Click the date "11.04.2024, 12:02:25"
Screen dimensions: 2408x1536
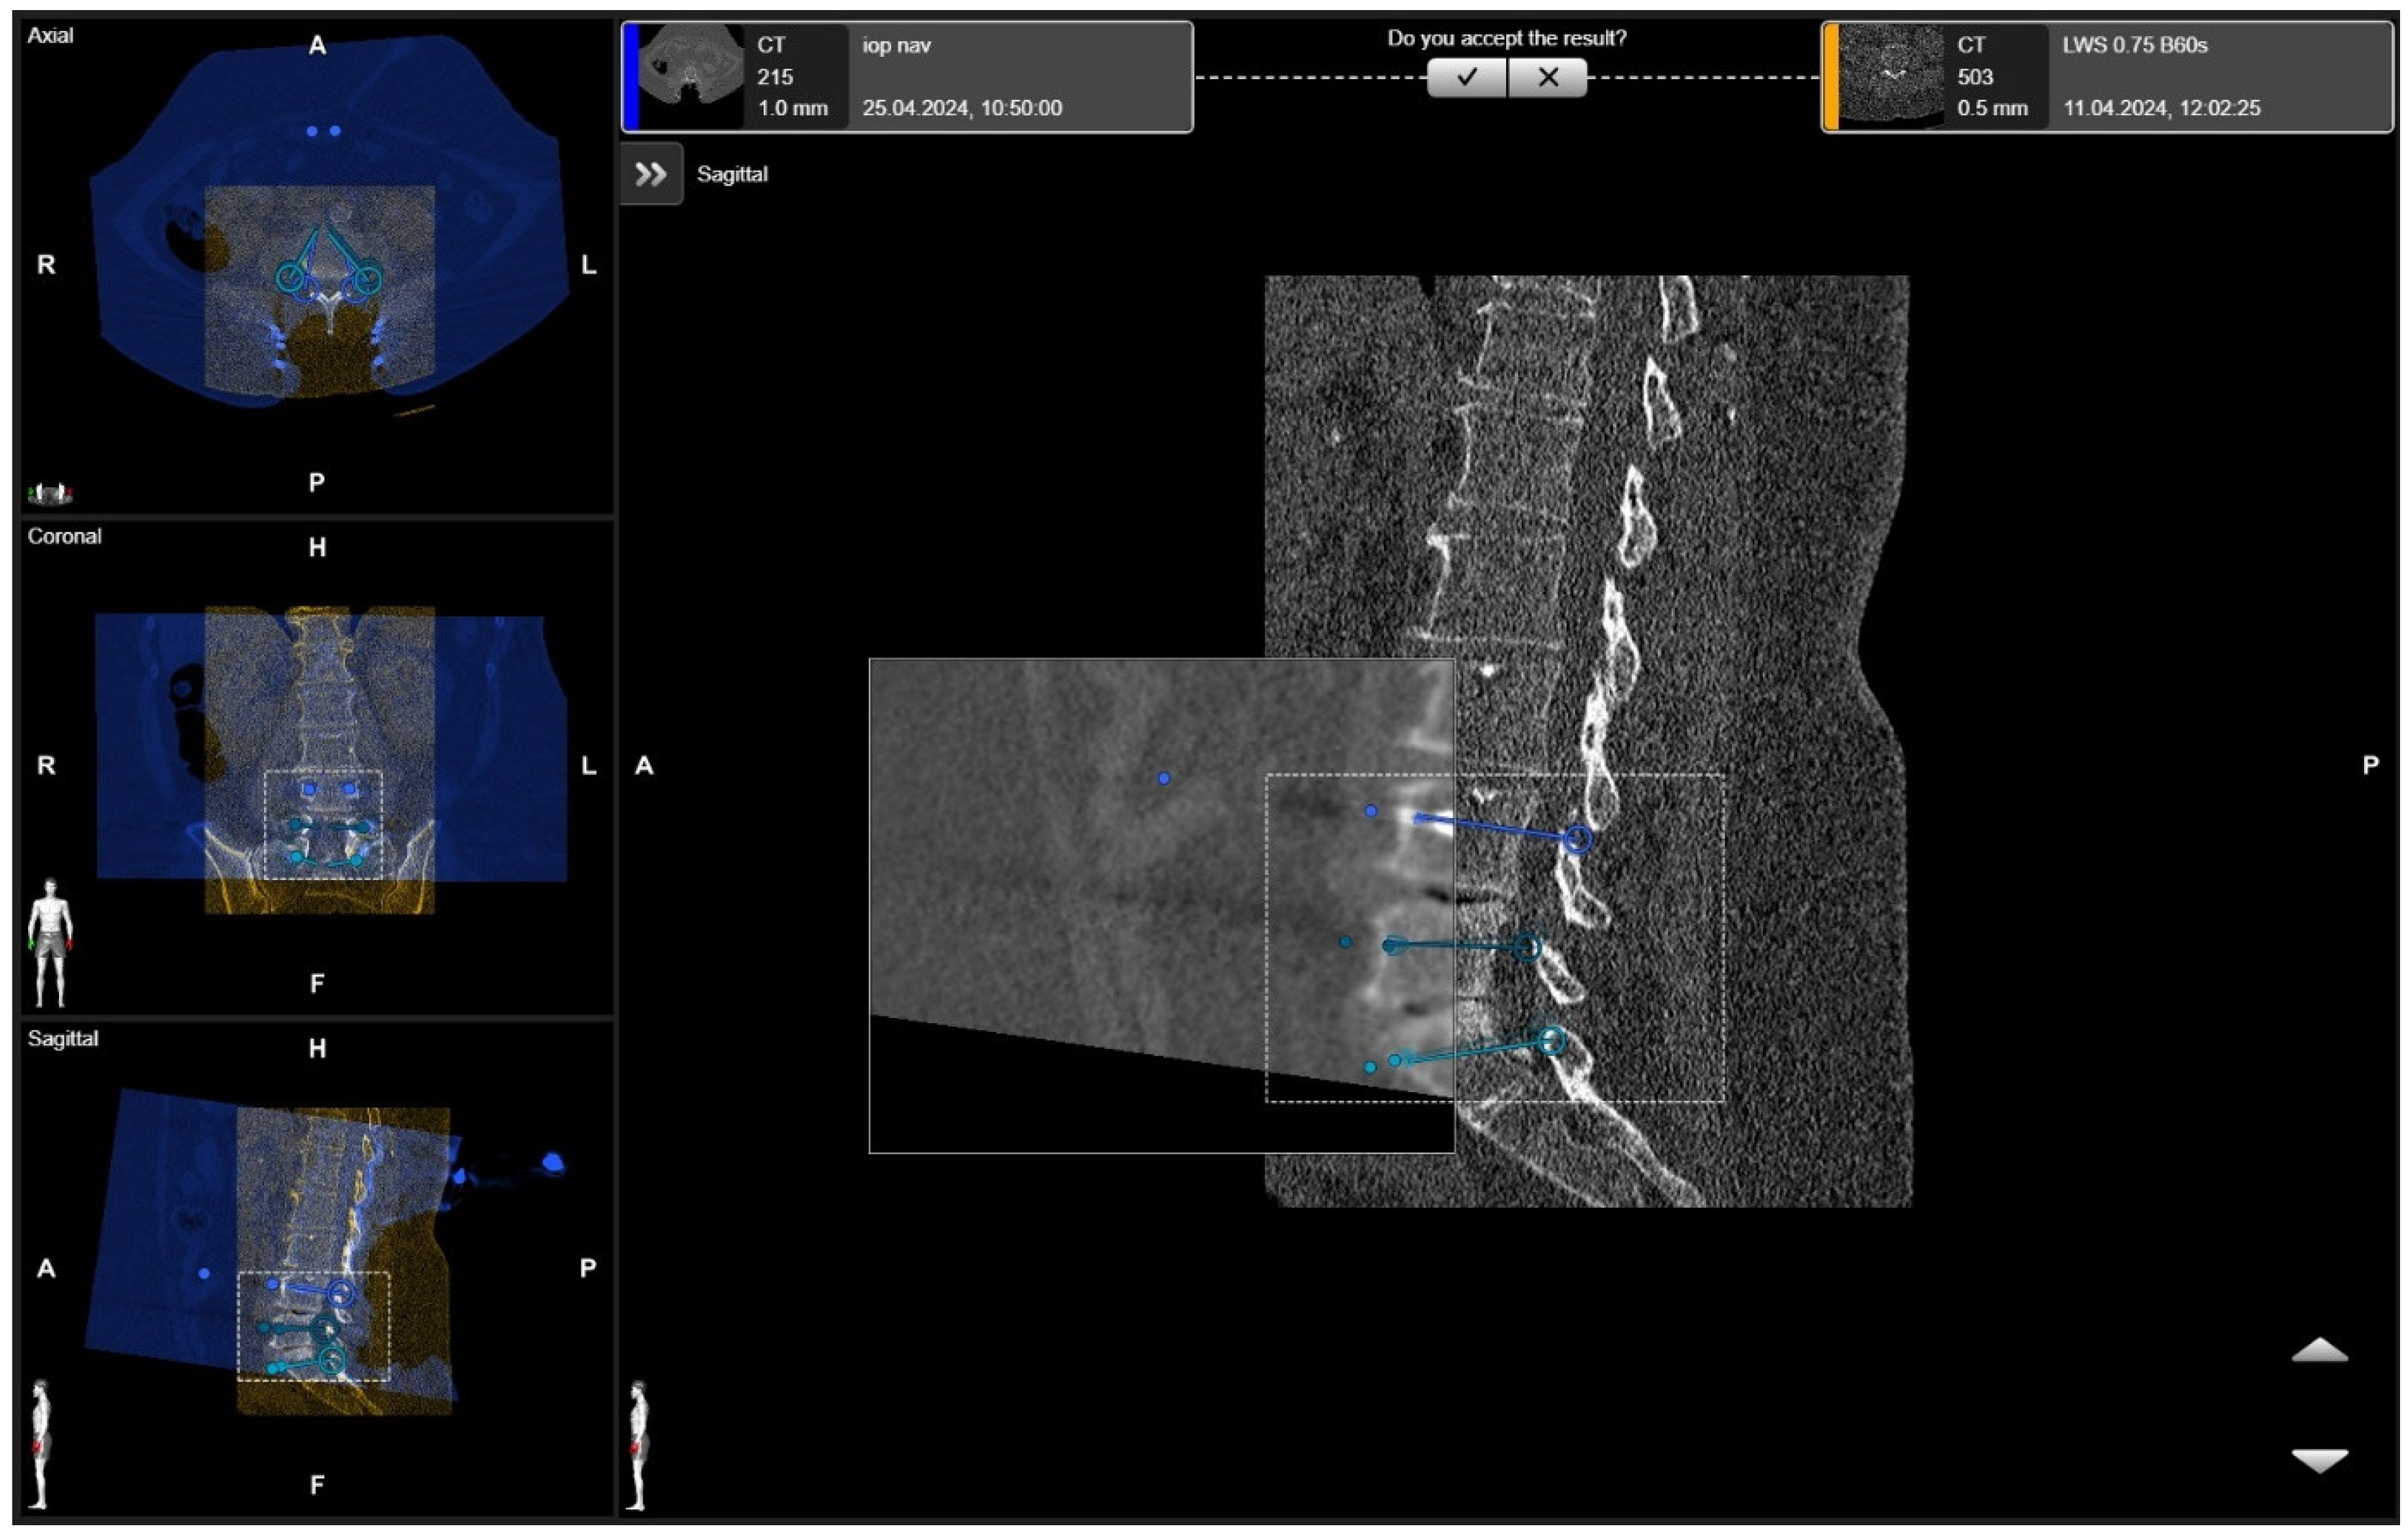[x=2161, y=108]
